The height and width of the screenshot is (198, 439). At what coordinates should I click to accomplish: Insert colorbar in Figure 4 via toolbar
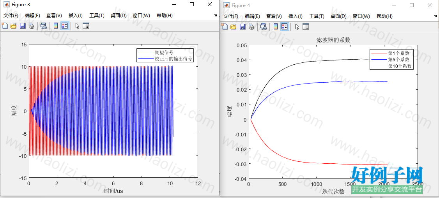(x=276, y=27)
